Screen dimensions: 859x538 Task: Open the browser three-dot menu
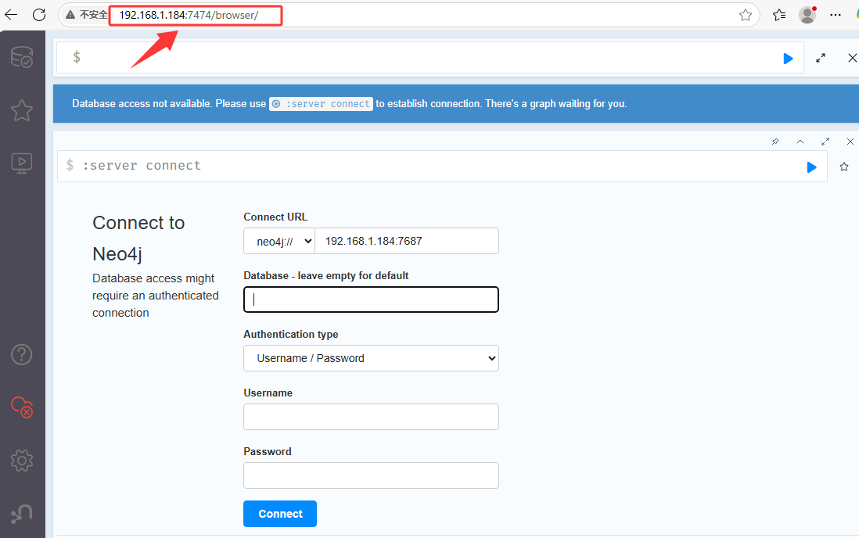(x=836, y=15)
